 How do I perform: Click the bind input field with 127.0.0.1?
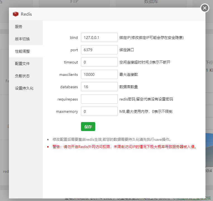(99, 38)
